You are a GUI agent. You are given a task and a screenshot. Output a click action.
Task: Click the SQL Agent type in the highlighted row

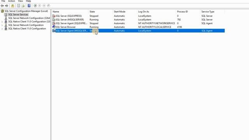tap(207, 31)
